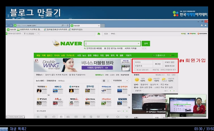Click the 일회용 로그인 link

[x=170, y=66]
